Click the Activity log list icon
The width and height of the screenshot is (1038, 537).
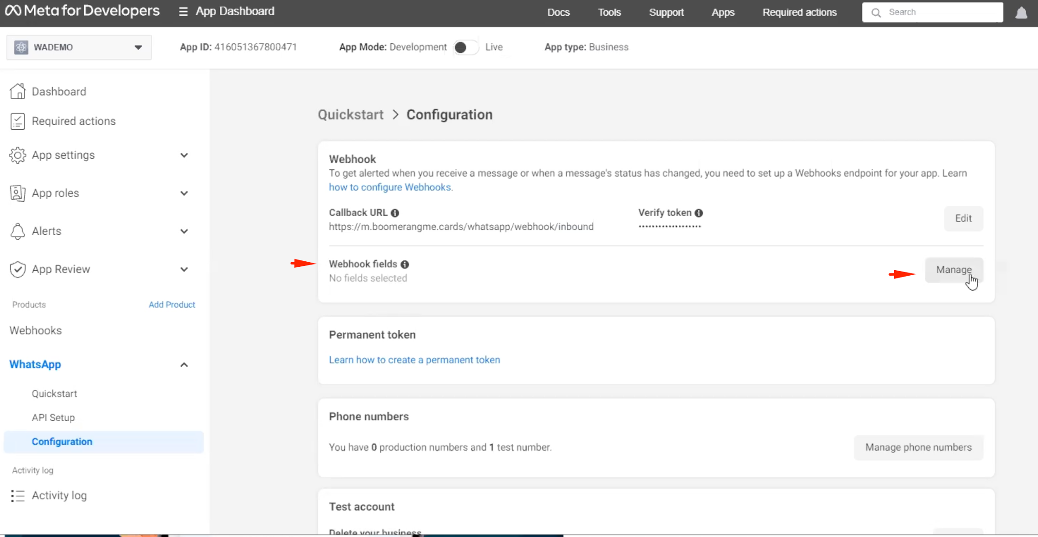tap(18, 496)
